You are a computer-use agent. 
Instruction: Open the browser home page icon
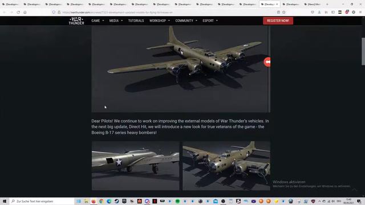25,12
